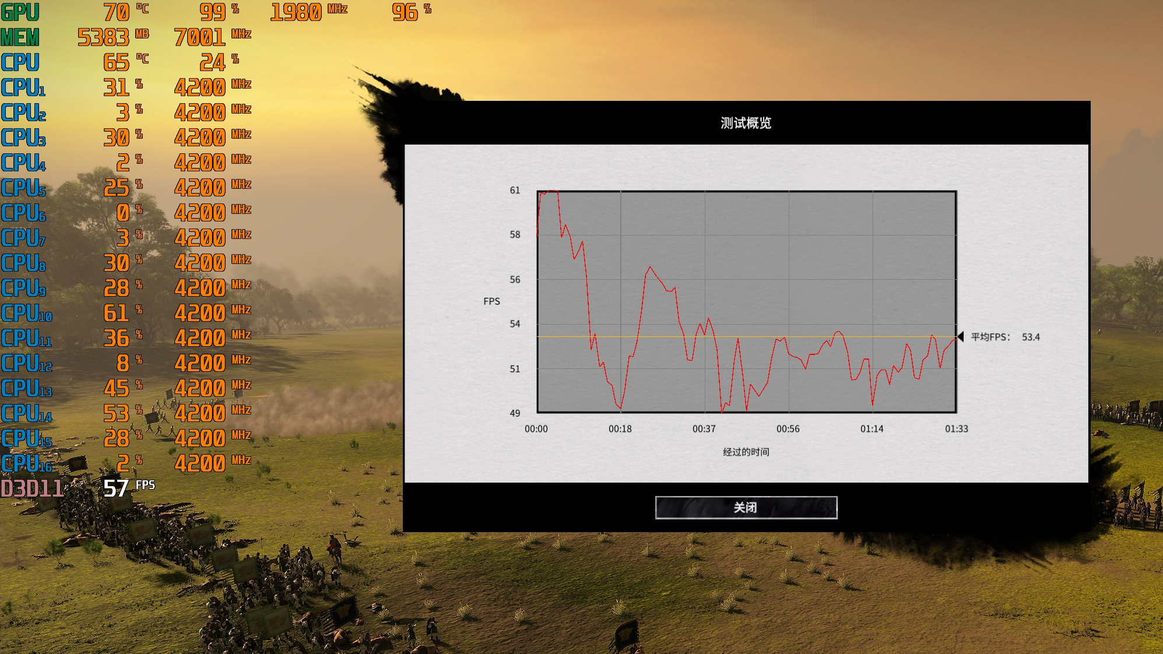Click the 测试概览 dialog title
This screenshot has height=654, width=1163.
point(746,123)
